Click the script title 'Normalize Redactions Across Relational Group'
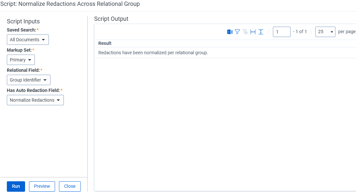The image size is (356, 192). pyautogui.click(x=79, y=4)
